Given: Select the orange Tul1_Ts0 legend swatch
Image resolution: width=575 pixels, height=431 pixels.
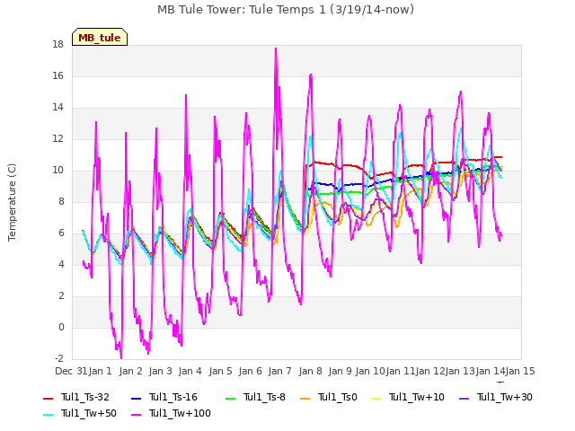Looking at the screenshot, I should point(305,399).
